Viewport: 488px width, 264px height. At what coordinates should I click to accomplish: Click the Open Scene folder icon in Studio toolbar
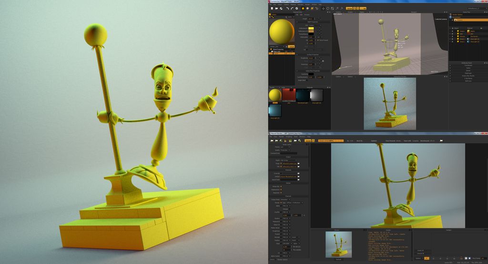[x=277, y=9]
